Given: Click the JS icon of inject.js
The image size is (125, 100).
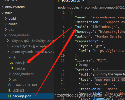Looking at the screenshot, I should [x=12, y=68].
